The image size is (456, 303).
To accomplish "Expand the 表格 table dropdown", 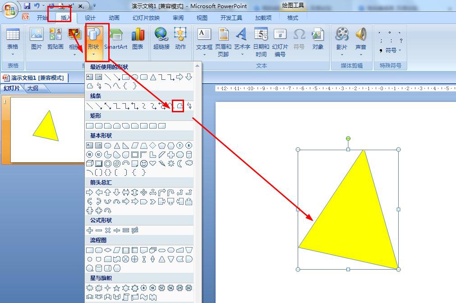I will coord(13,55).
